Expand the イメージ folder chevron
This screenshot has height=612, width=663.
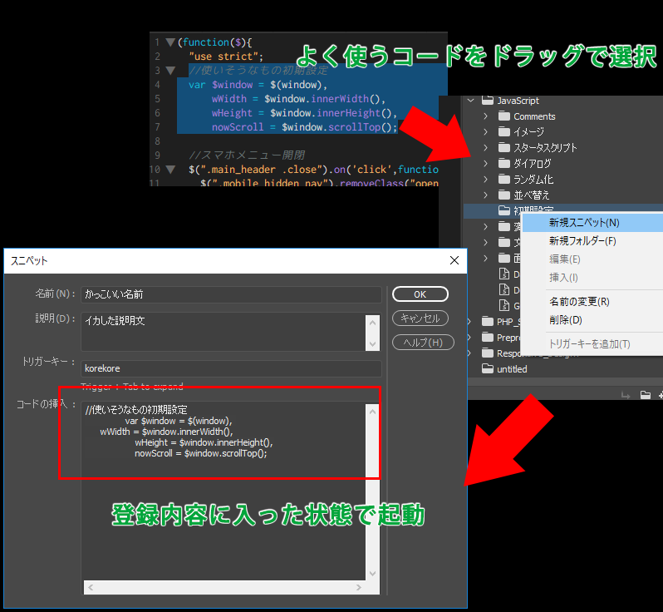(x=487, y=132)
